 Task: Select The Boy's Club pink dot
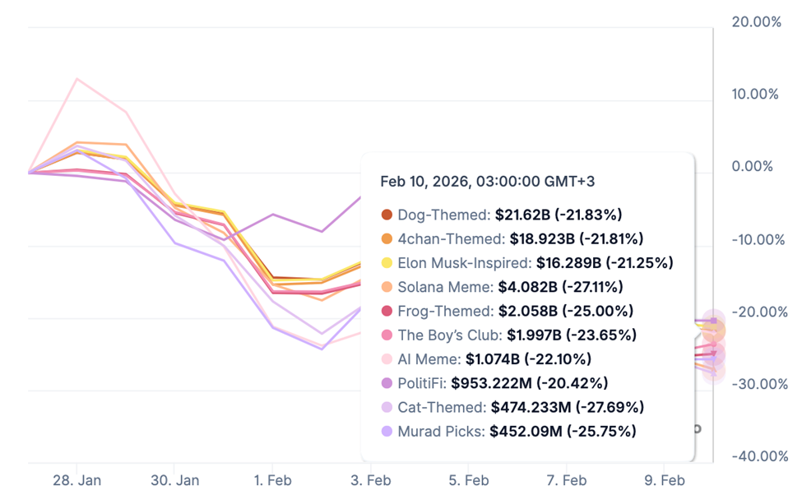387,335
